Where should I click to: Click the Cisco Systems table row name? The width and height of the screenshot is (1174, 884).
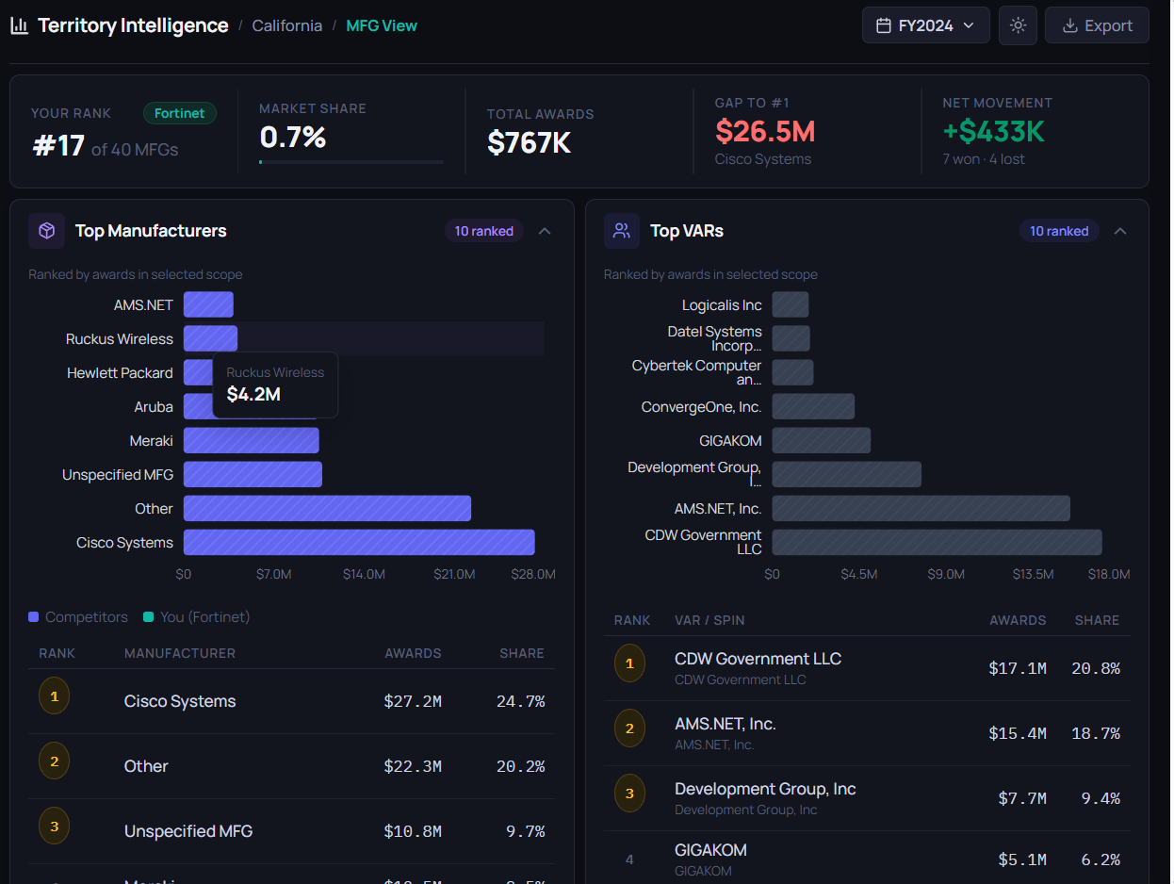click(180, 701)
